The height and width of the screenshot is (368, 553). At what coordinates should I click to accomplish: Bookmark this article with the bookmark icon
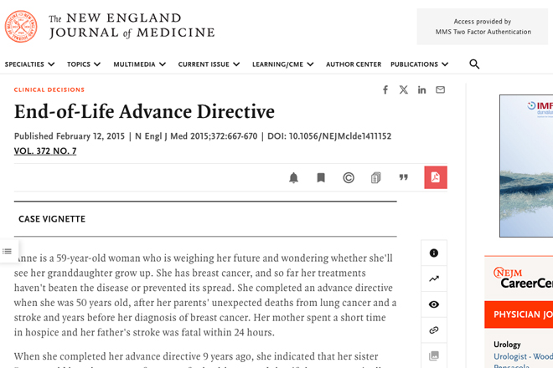click(x=321, y=177)
